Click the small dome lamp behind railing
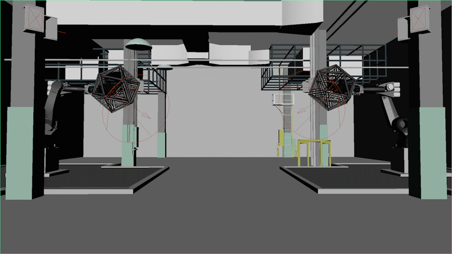Viewport: 452px width, 254px height. (165, 67)
